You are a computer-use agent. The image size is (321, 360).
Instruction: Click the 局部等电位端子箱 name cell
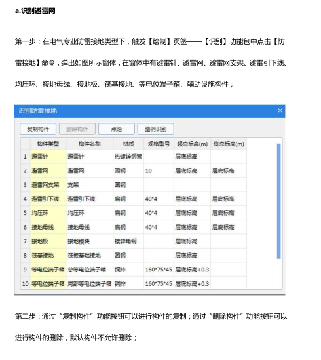90,283
